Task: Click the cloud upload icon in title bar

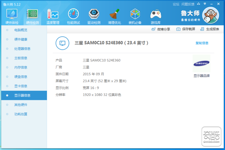Action: pyautogui.click(x=199, y=4)
